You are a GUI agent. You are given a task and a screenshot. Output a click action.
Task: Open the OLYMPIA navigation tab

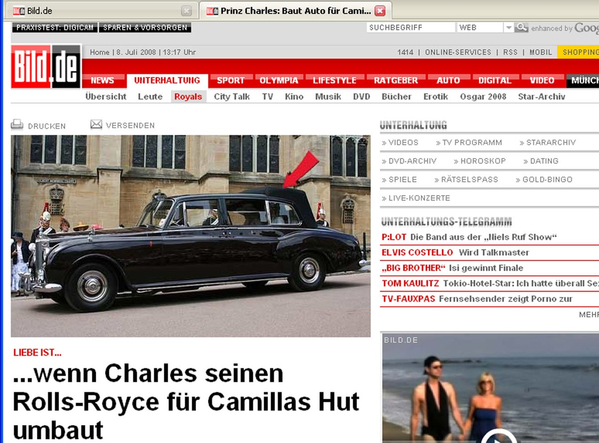click(x=279, y=80)
